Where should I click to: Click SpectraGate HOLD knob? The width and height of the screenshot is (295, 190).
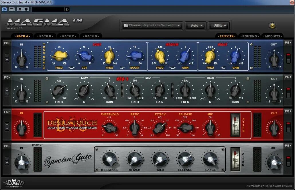coord(160,159)
